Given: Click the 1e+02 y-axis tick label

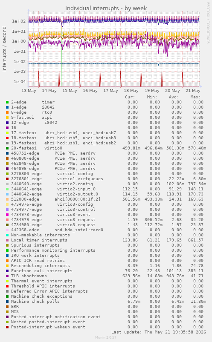Looking at the screenshot, I should (x=19, y=21).
